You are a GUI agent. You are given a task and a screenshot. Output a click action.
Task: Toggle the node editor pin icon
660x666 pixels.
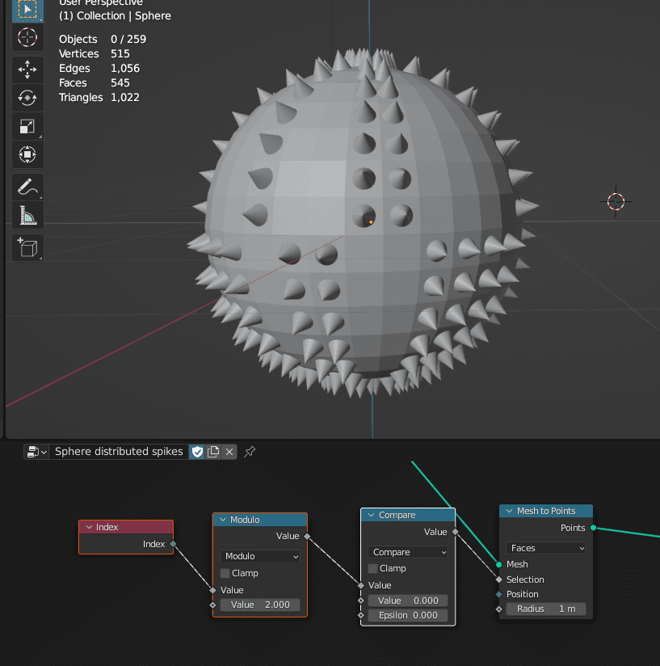point(250,452)
